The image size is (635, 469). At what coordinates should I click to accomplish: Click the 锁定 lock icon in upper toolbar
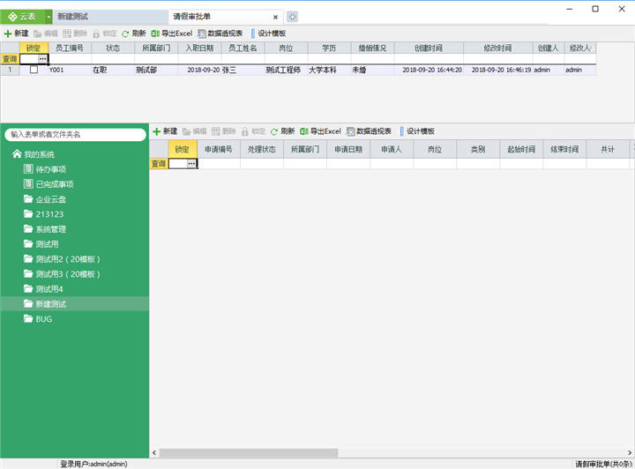click(96, 33)
